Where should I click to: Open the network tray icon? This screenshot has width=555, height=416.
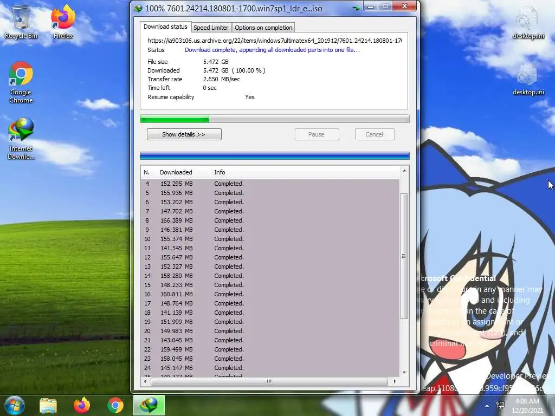click(500, 405)
